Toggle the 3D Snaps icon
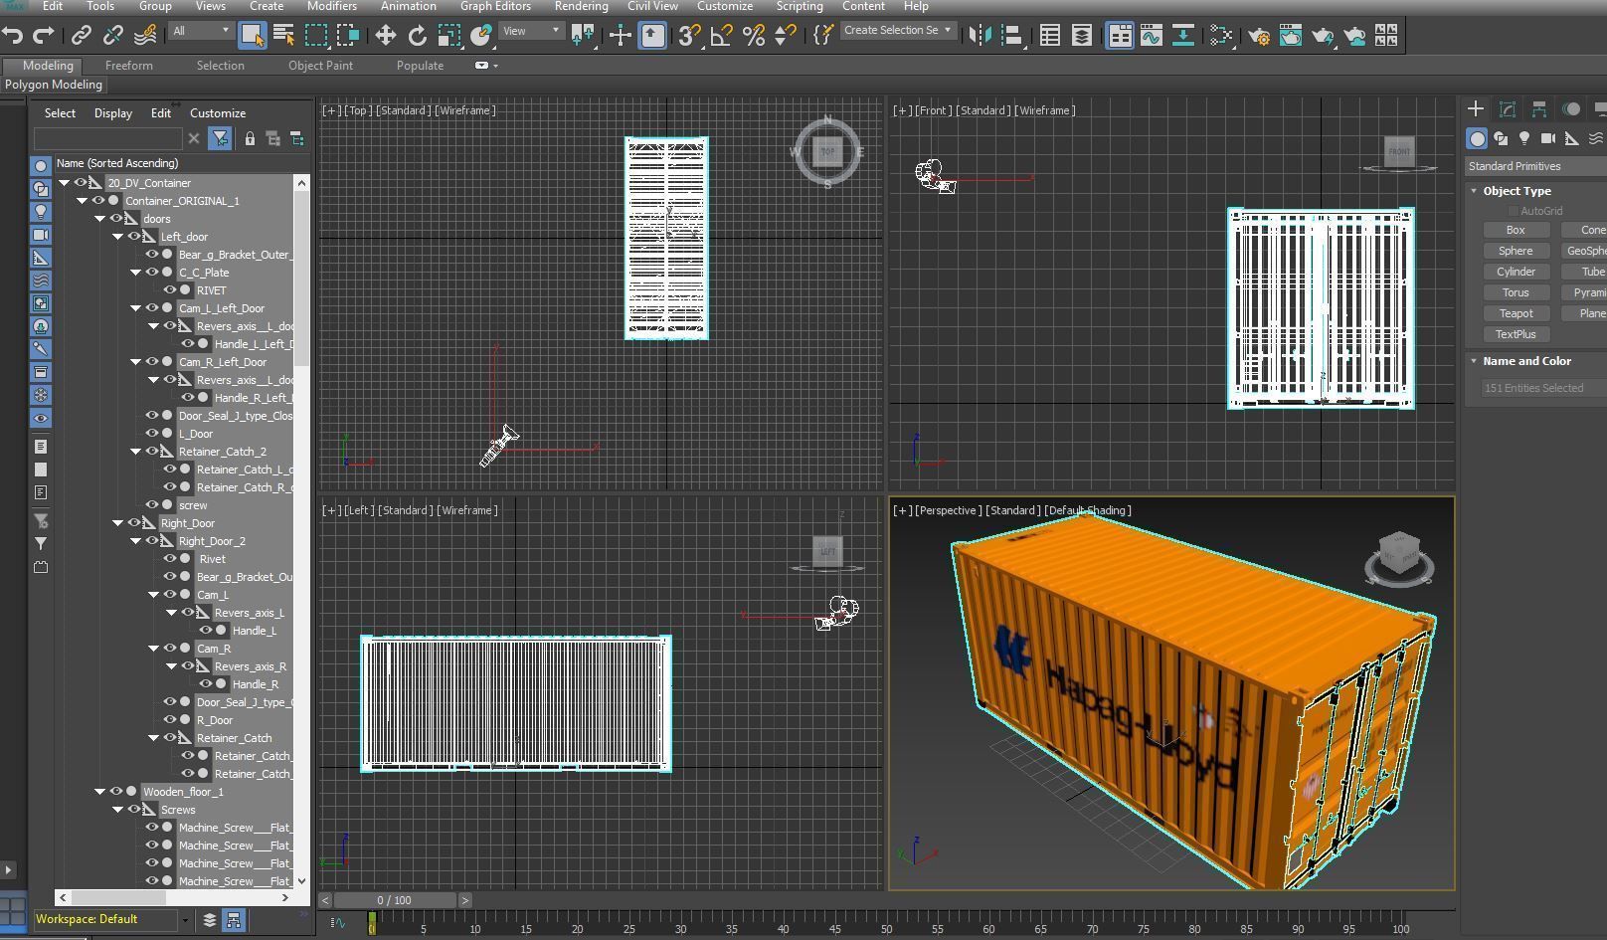 (688, 36)
